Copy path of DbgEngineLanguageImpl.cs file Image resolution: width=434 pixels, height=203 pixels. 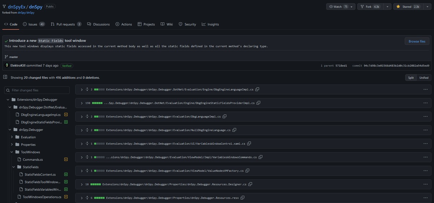pos(258,89)
